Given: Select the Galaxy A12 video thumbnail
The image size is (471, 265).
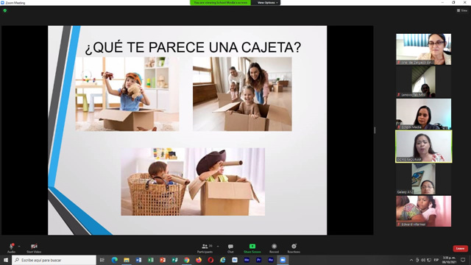Looking at the screenshot, I should pos(424,179).
